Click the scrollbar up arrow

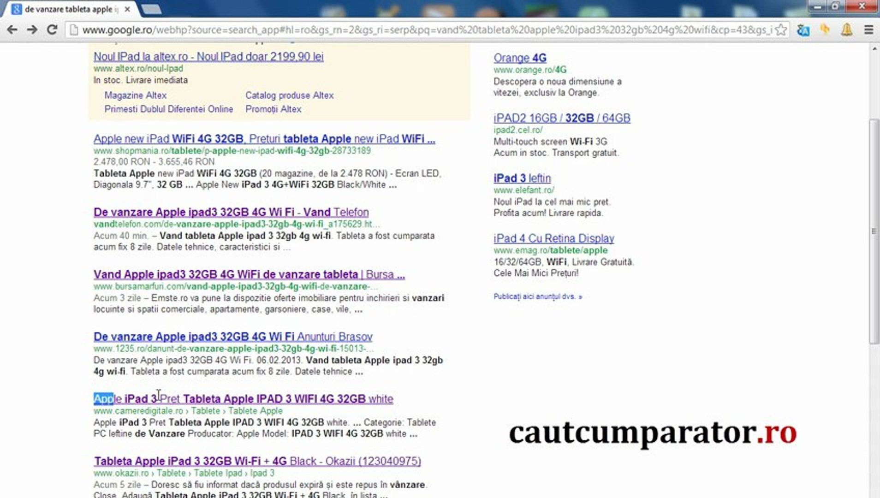coord(874,48)
